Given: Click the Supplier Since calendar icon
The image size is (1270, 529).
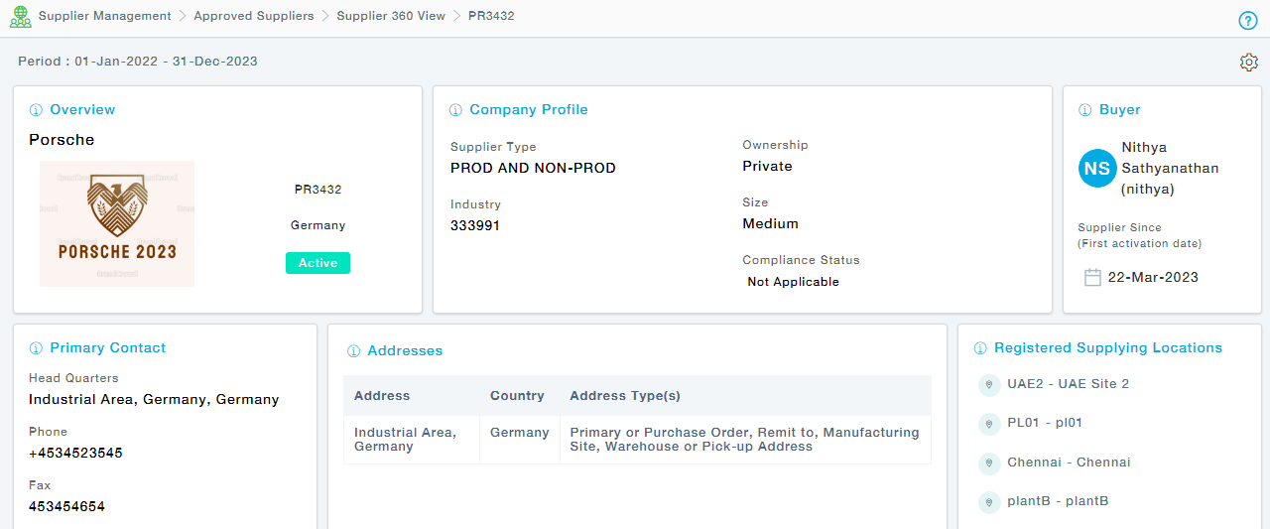Looking at the screenshot, I should click(x=1092, y=278).
